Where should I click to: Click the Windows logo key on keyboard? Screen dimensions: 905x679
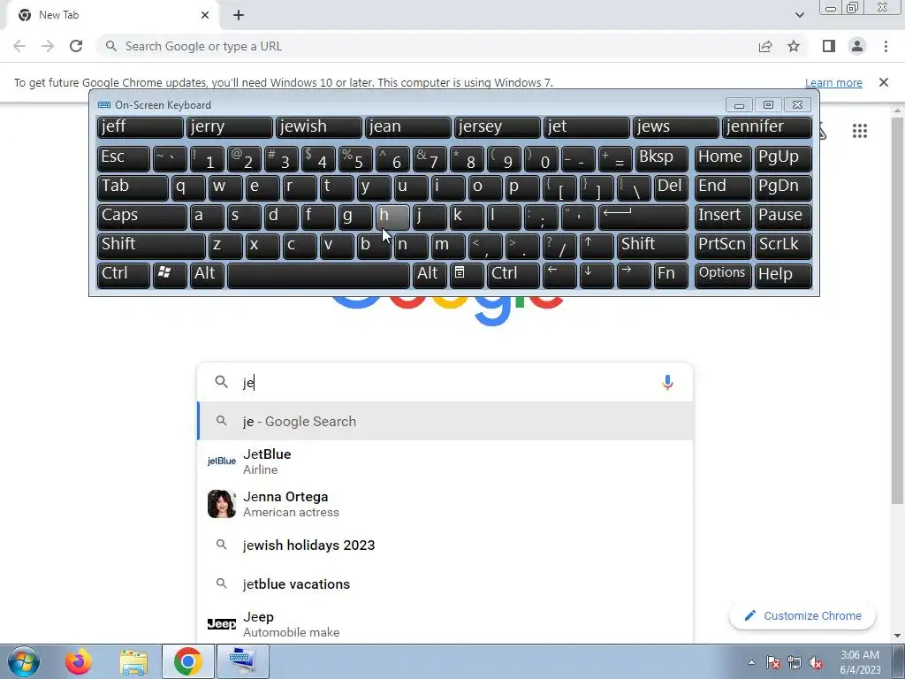169,275
